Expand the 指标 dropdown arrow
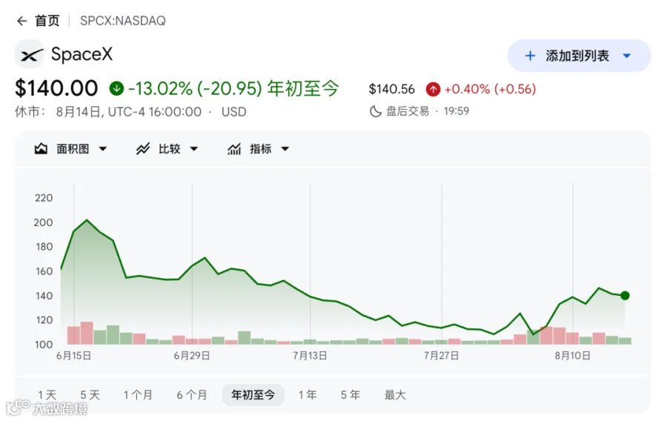This screenshot has width=667, height=421. pyautogui.click(x=285, y=149)
